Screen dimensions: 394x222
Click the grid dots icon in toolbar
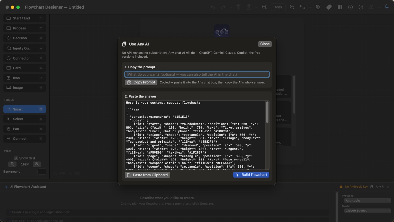point(318,7)
